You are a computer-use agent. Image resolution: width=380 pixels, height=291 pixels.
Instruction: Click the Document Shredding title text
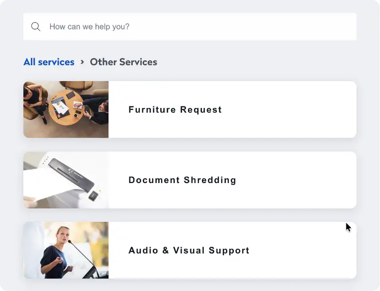click(182, 180)
